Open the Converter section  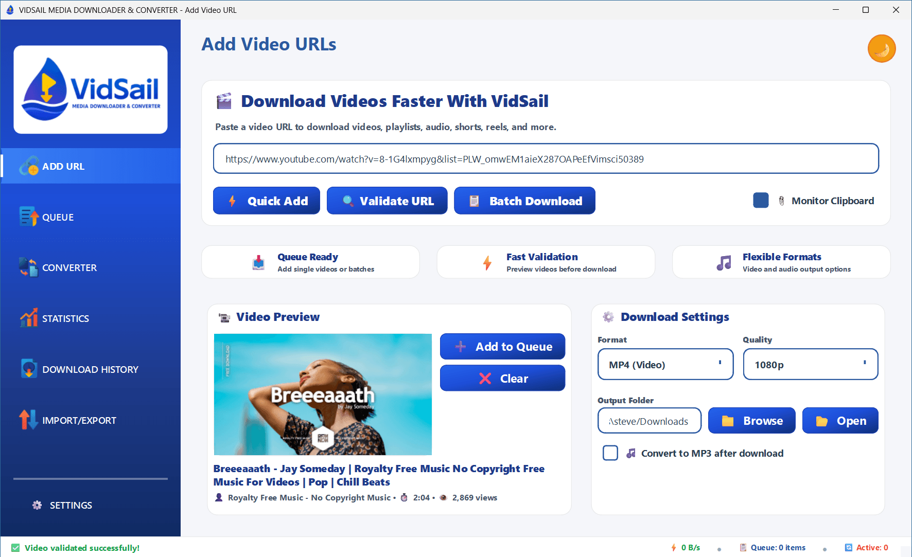point(91,267)
